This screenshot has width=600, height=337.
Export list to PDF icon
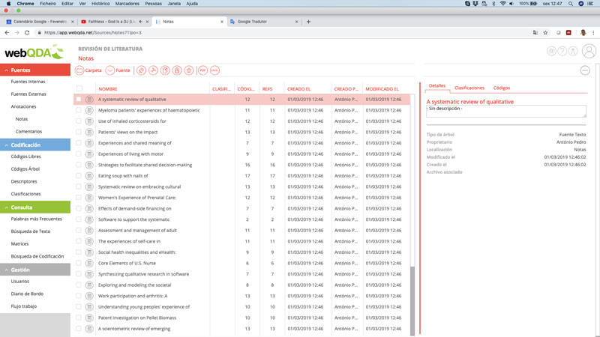(x=202, y=70)
